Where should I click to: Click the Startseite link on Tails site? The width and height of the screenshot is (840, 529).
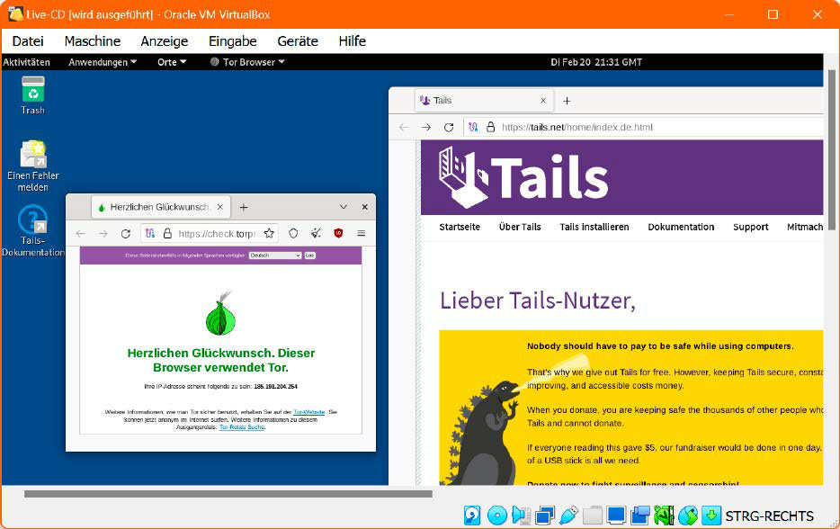[x=460, y=227]
